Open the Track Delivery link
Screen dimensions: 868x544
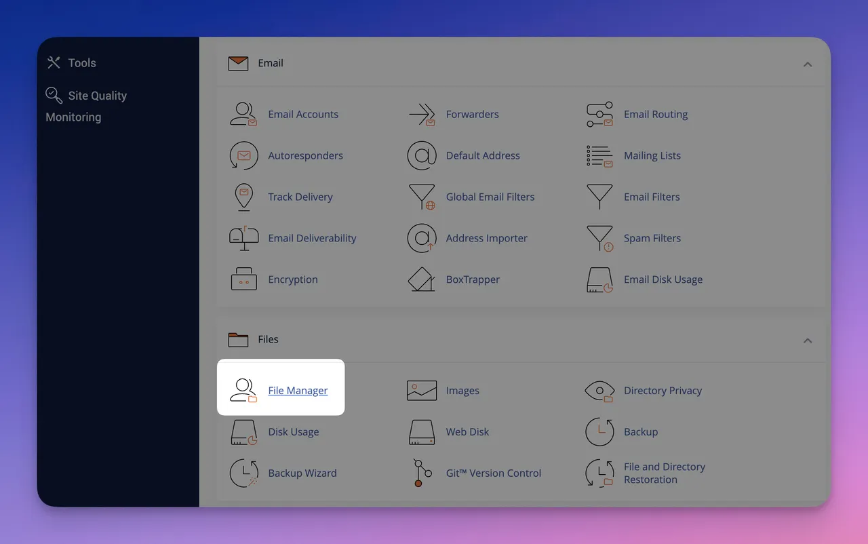coord(300,197)
